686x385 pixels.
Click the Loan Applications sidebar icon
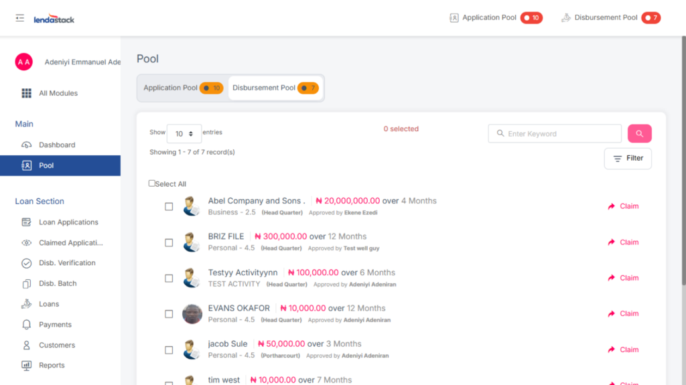pyautogui.click(x=27, y=222)
